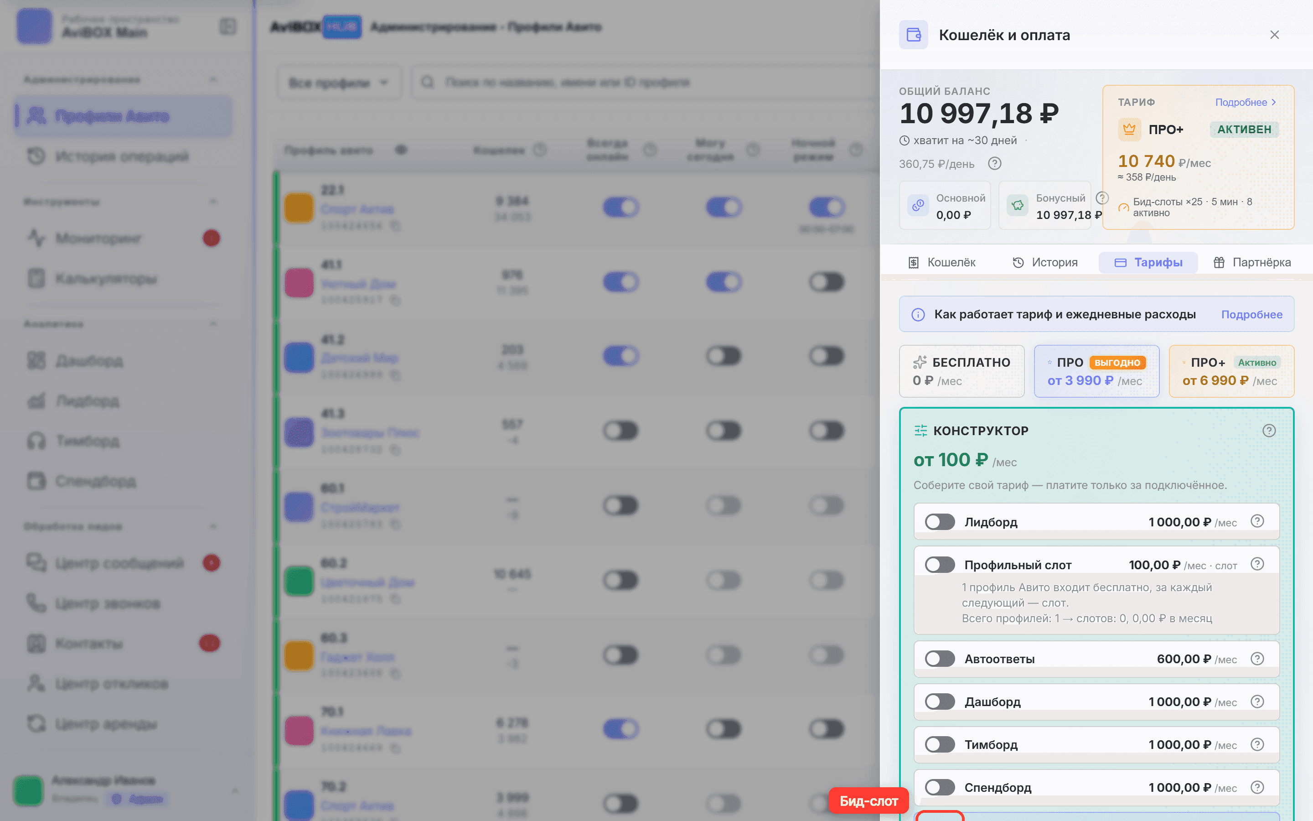
Task: Select the Тарифы tab
Action: pos(1148,263)
